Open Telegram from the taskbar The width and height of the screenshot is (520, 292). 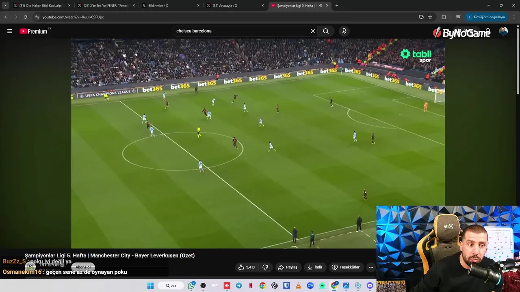tap(239, 286)
